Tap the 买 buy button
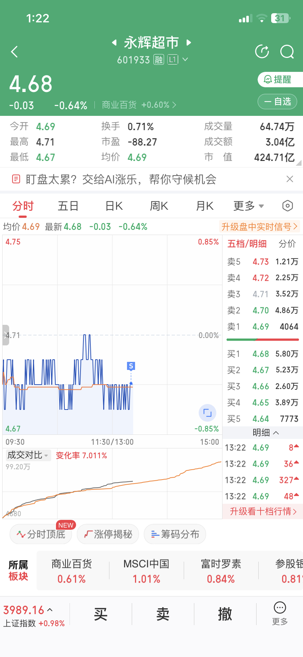This screenshot has width=303, height=657. tap(101, 614)
